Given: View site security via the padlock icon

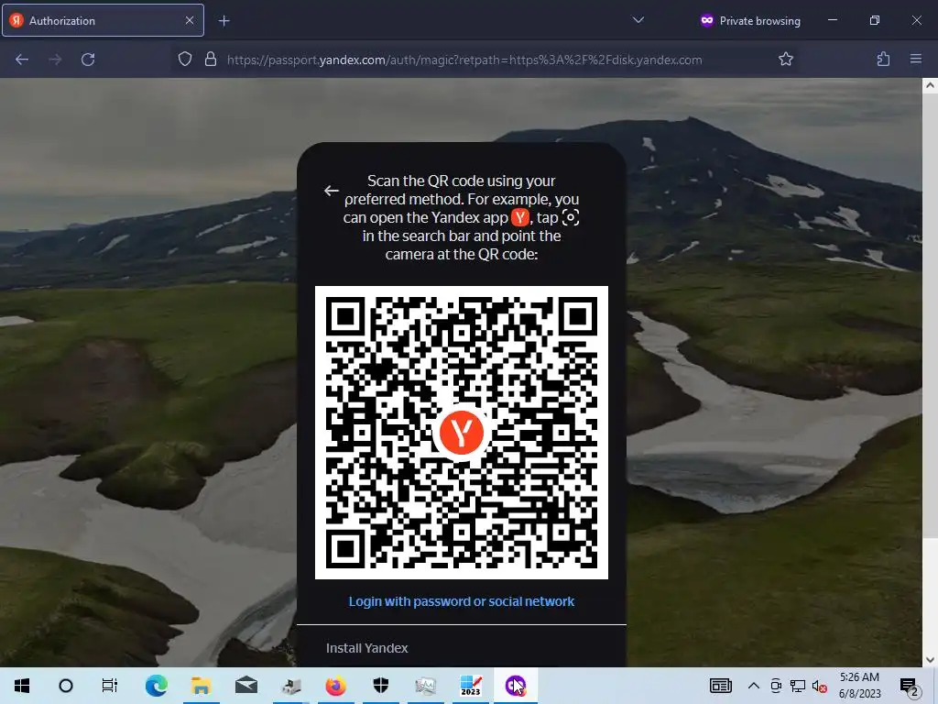Looking at the screenshot, I should (211, 59).
